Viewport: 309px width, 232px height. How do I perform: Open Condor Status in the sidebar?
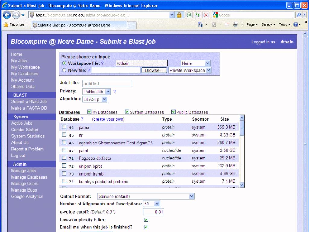click(x=24, y=130)
